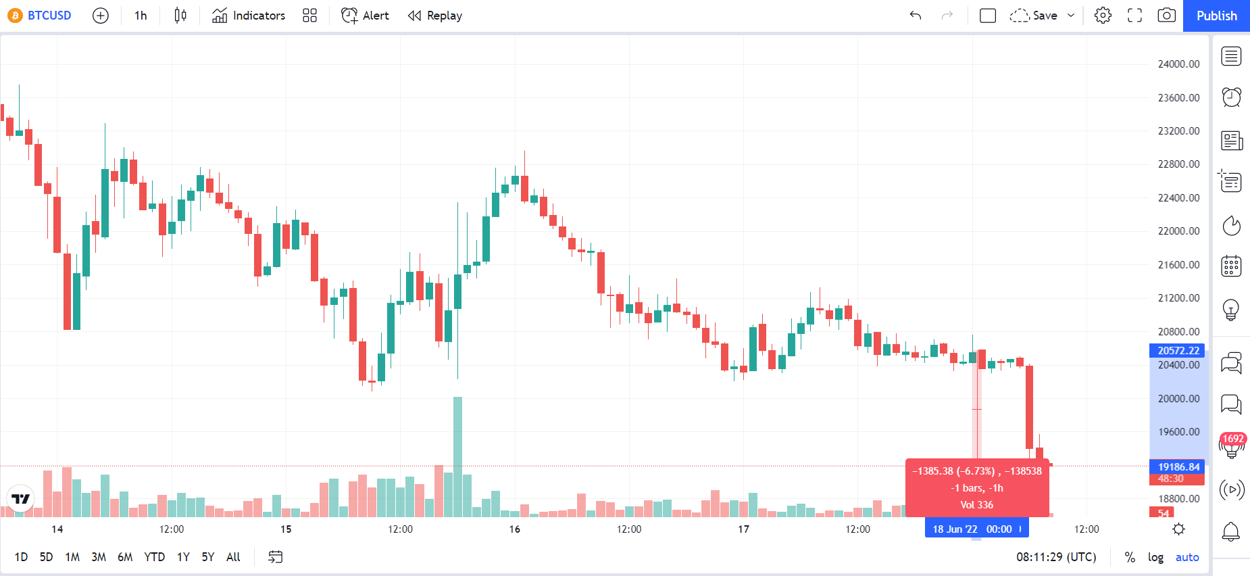Toggle percent scale
The width and height of the screenshot is (1250, 576).
(1130, 557)
